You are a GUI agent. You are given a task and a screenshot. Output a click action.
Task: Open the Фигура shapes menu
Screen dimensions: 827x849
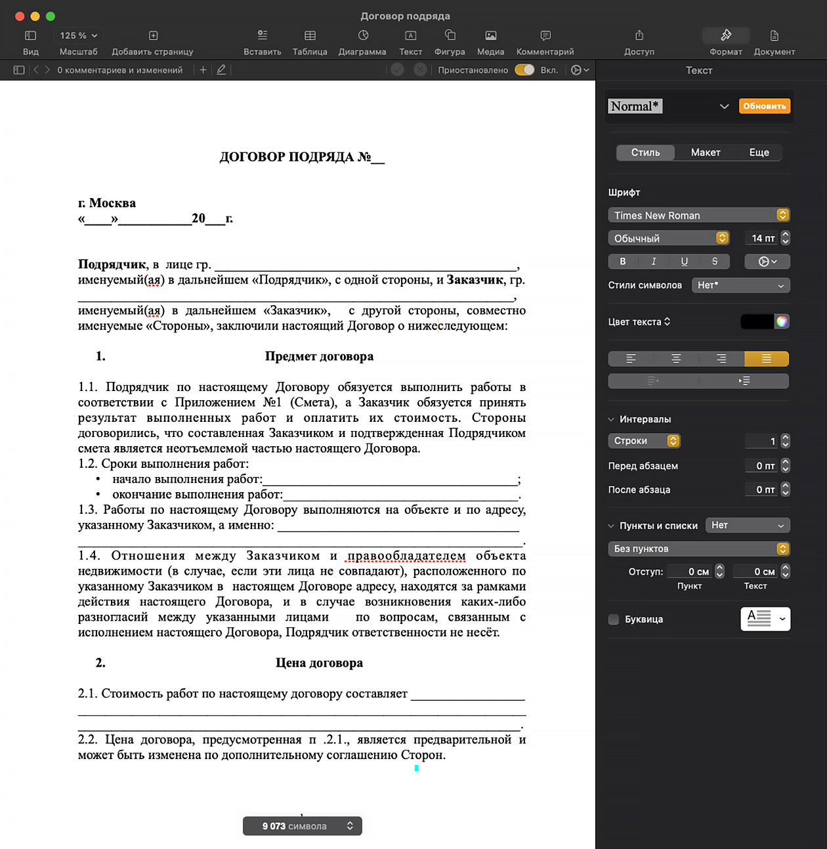click(450, 35)
